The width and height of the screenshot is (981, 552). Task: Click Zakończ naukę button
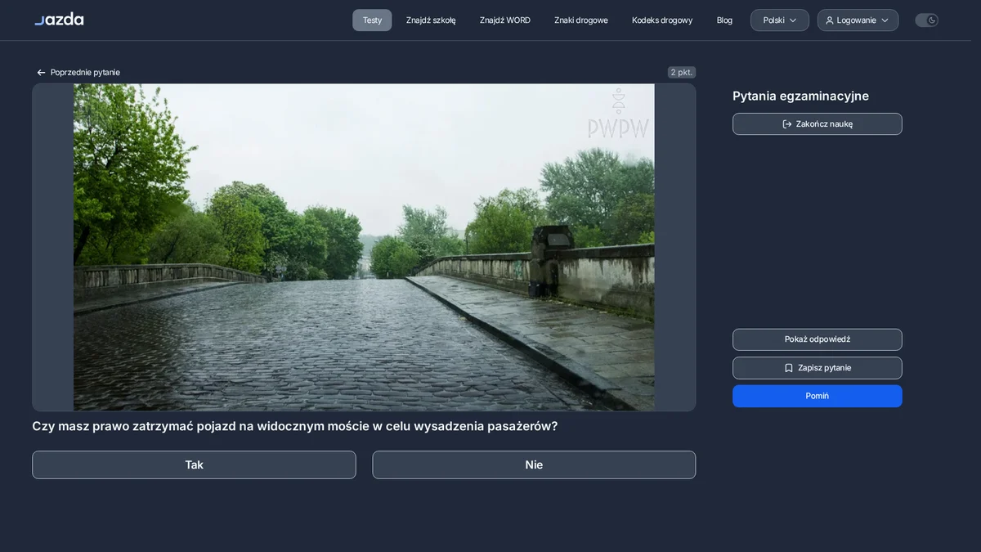pos(817,124)
